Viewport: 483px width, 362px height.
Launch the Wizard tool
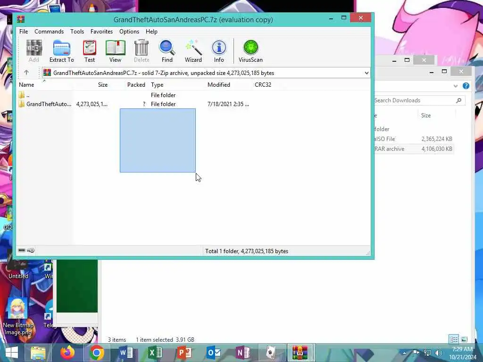point(193,51)
